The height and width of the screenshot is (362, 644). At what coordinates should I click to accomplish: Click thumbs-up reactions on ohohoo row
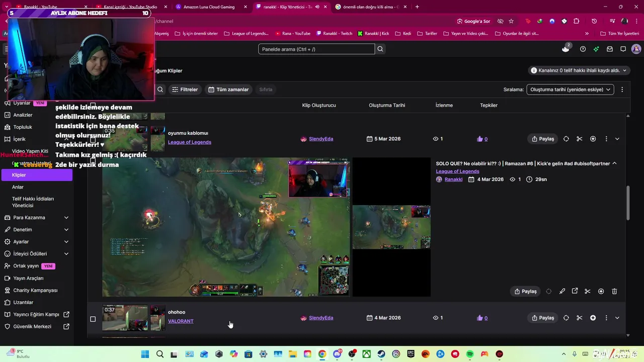coord(482,318)
